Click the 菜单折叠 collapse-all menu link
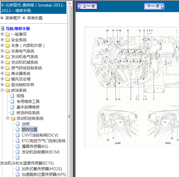 click(35, 18)
